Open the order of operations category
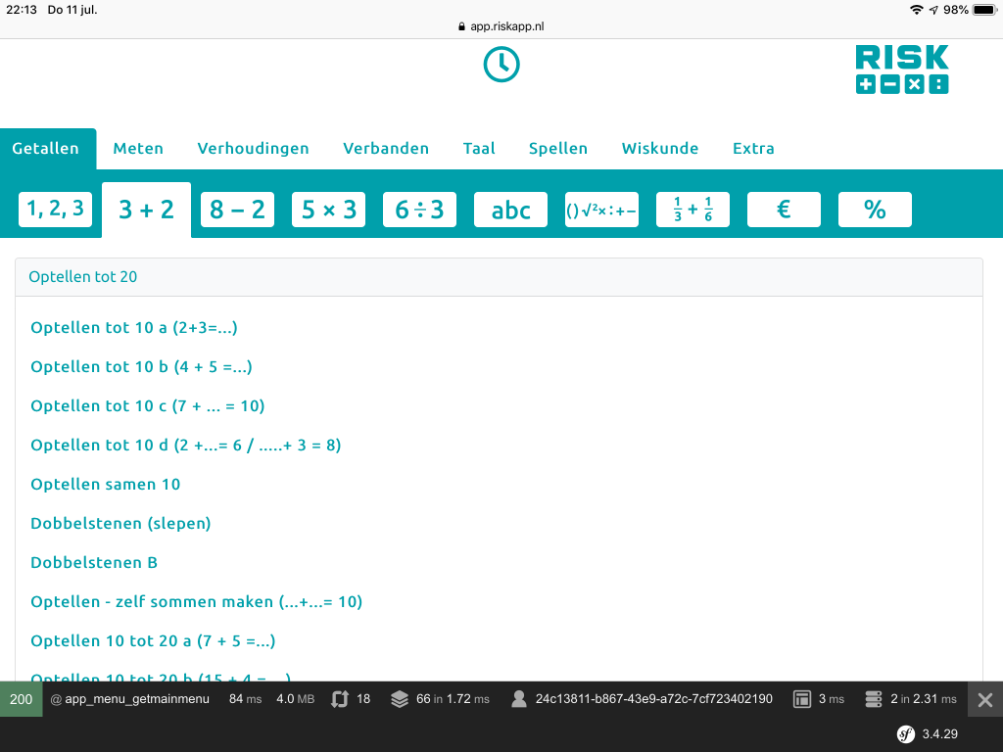Image resolution: width=1003 pixels, height=752 pixels. [601, 210]
